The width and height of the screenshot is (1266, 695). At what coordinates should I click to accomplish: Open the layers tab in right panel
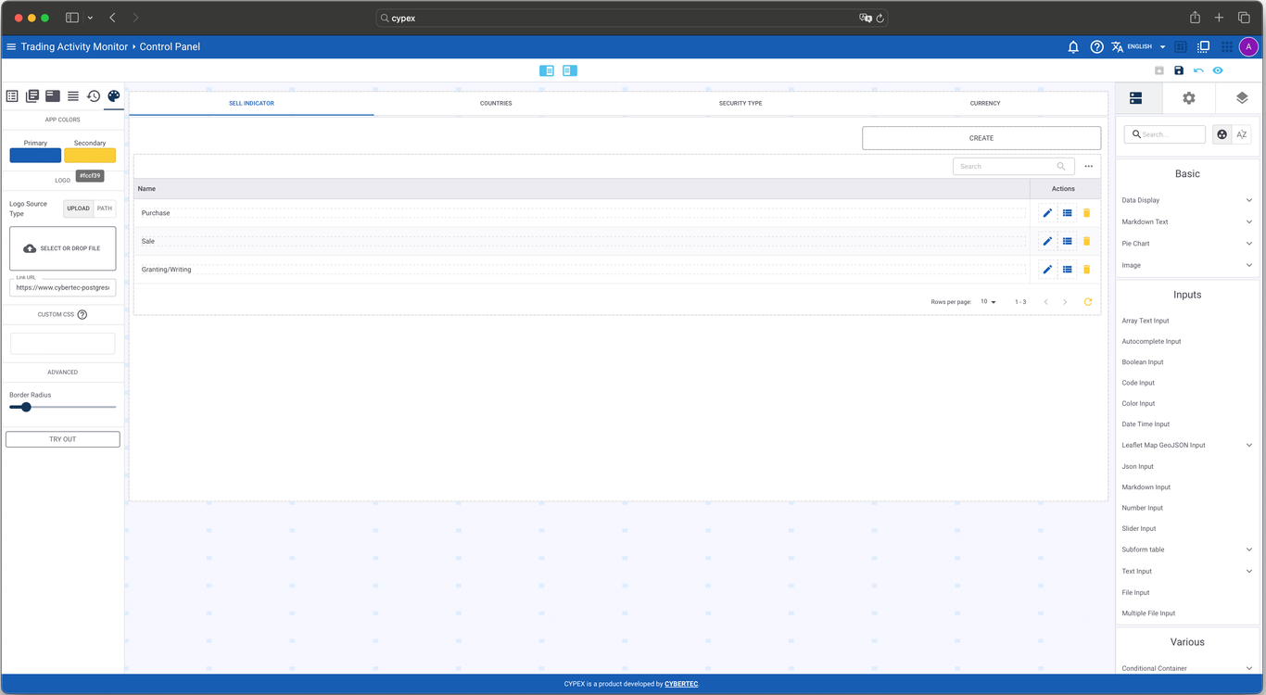tap(1241, 98)
